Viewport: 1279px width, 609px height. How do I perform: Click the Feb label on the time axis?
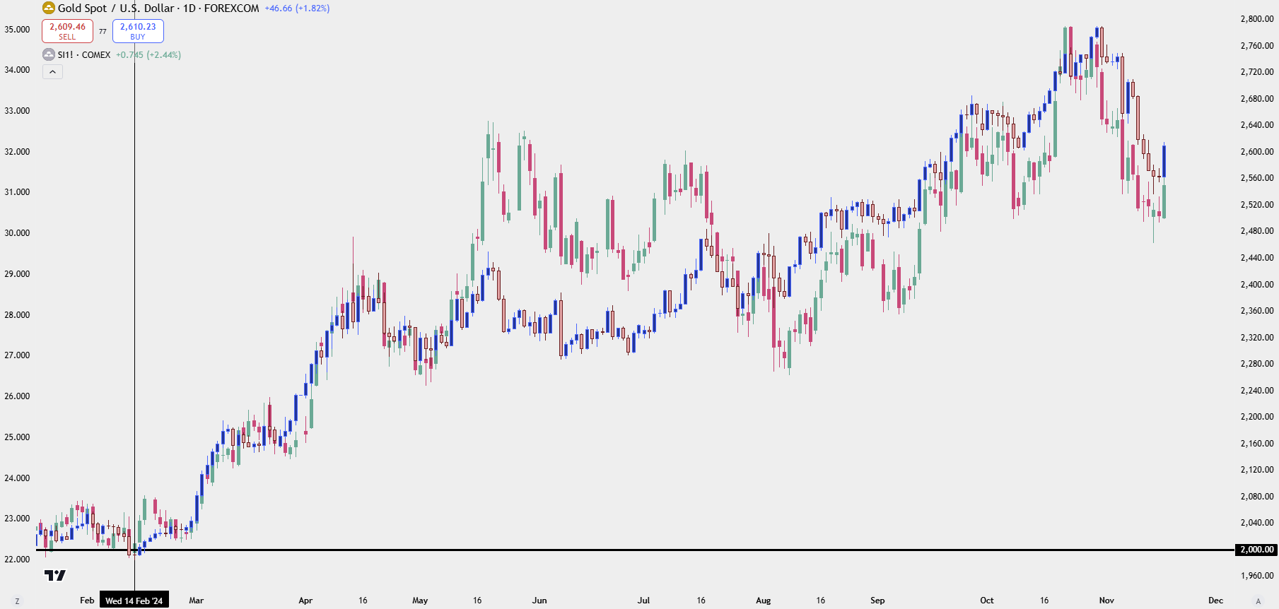pos(87,601)
